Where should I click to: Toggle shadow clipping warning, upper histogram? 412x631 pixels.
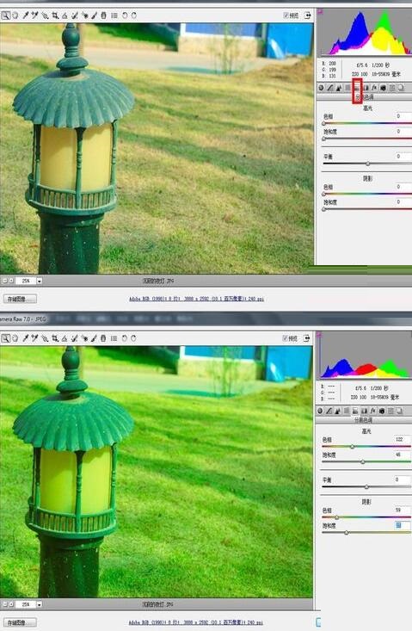(x=320, y=12)
